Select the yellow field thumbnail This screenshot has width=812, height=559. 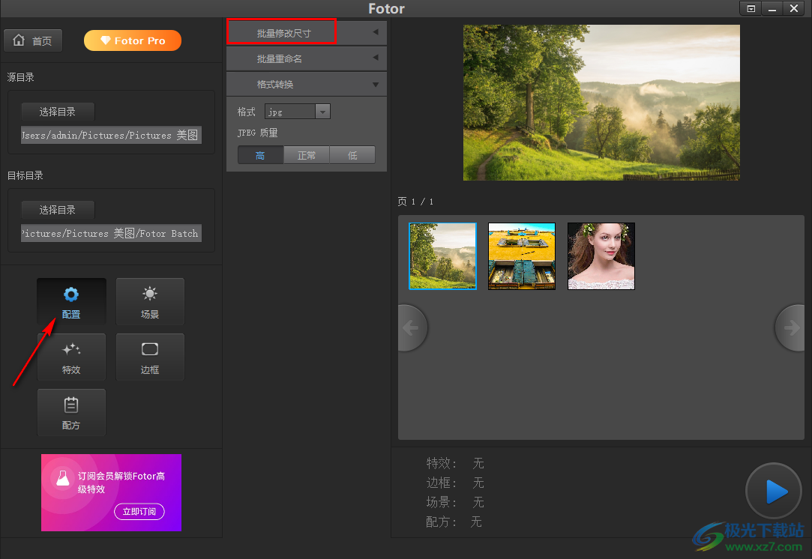coord(522,256)
